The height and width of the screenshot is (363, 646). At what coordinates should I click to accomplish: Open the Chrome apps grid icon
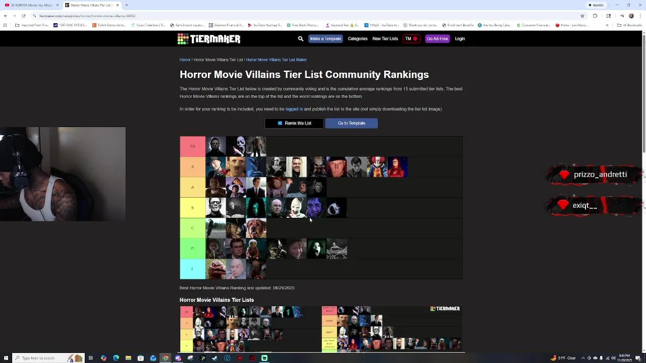pos(5,25)
